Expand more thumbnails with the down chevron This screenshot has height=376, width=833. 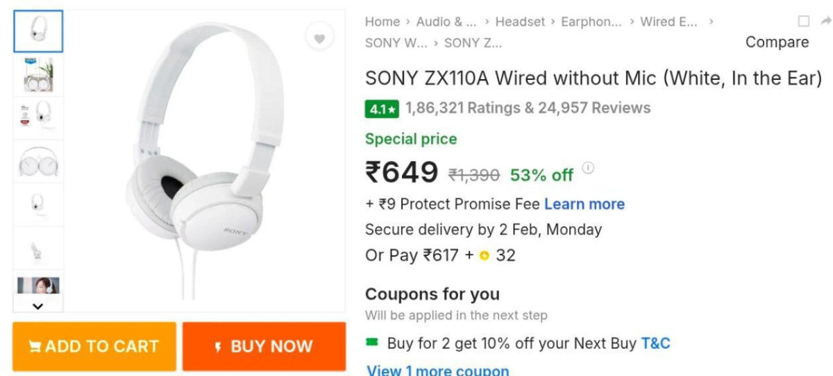click(x=38, y=305)
